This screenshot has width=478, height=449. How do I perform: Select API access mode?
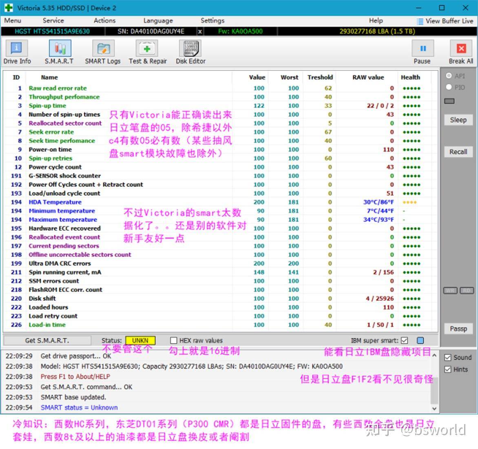(449, 75)
